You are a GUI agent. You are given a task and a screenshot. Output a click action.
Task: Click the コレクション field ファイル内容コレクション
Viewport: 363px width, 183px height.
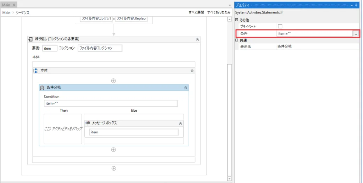[100, 48]
